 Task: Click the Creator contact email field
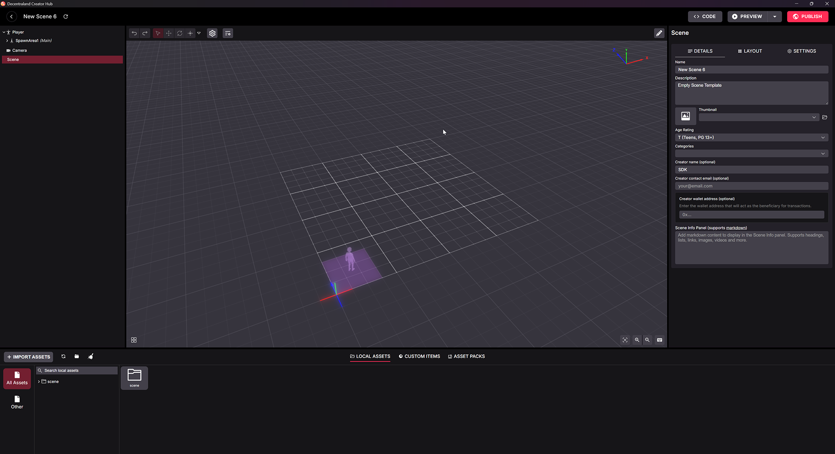pos(751,186)
